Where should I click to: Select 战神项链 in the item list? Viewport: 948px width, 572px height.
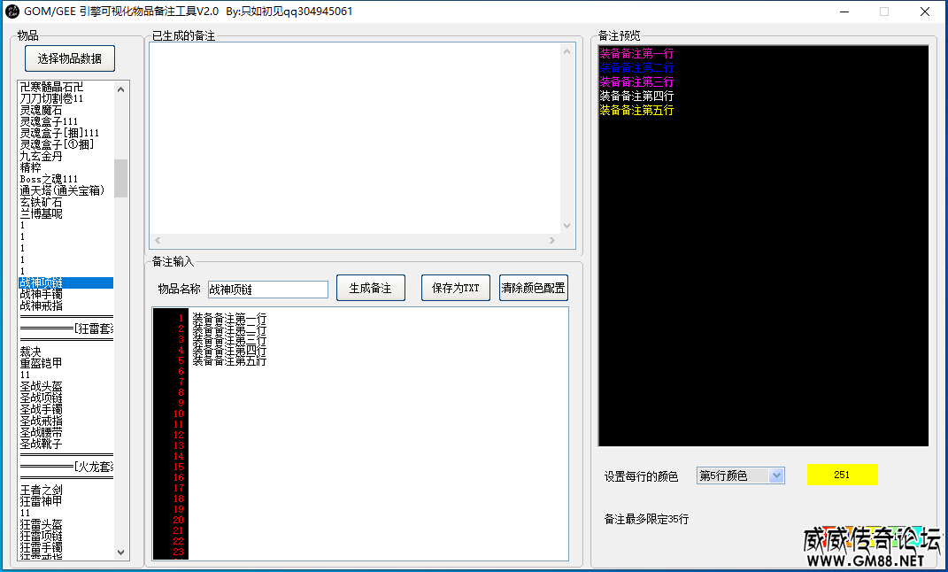point(66,283)
